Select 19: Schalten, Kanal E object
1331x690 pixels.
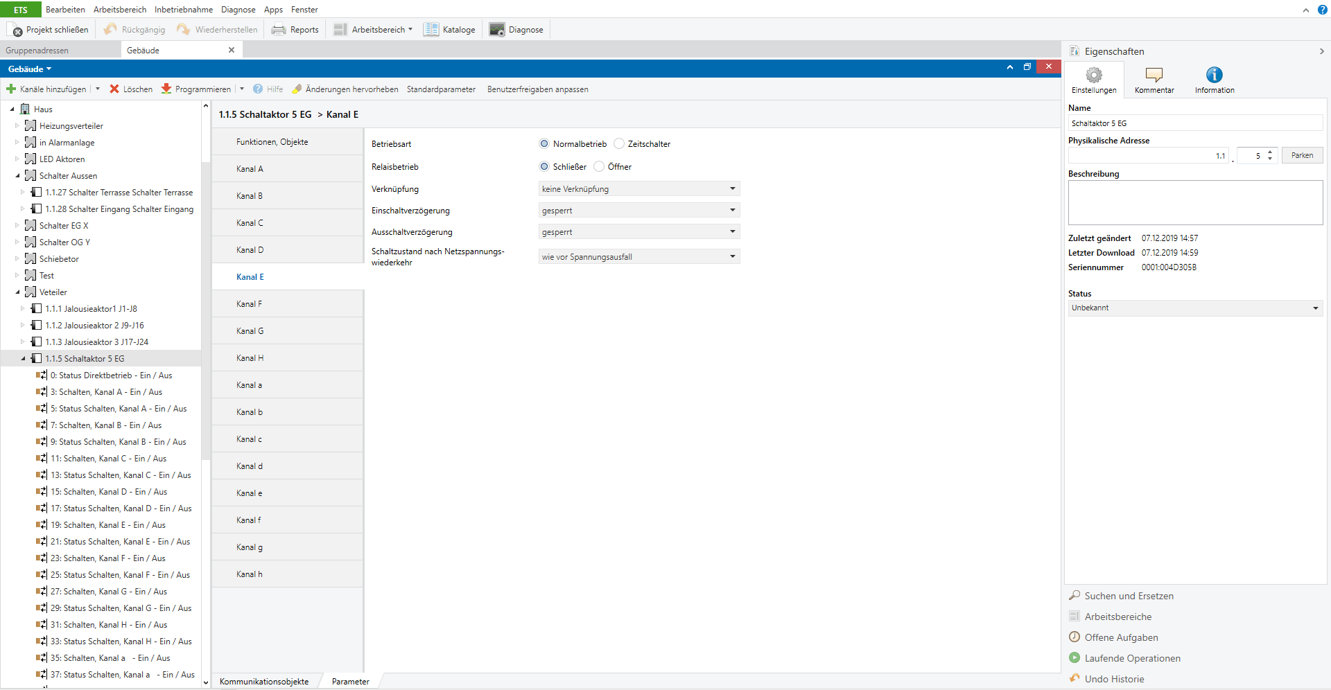coord(107,525)
